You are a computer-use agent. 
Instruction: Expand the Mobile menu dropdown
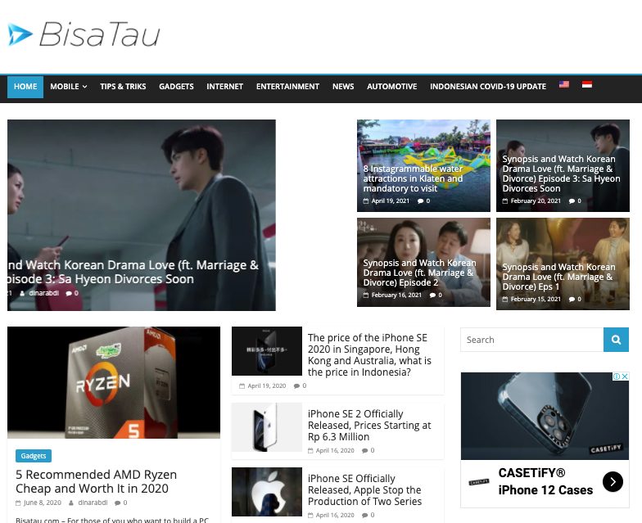coord(69,87)
